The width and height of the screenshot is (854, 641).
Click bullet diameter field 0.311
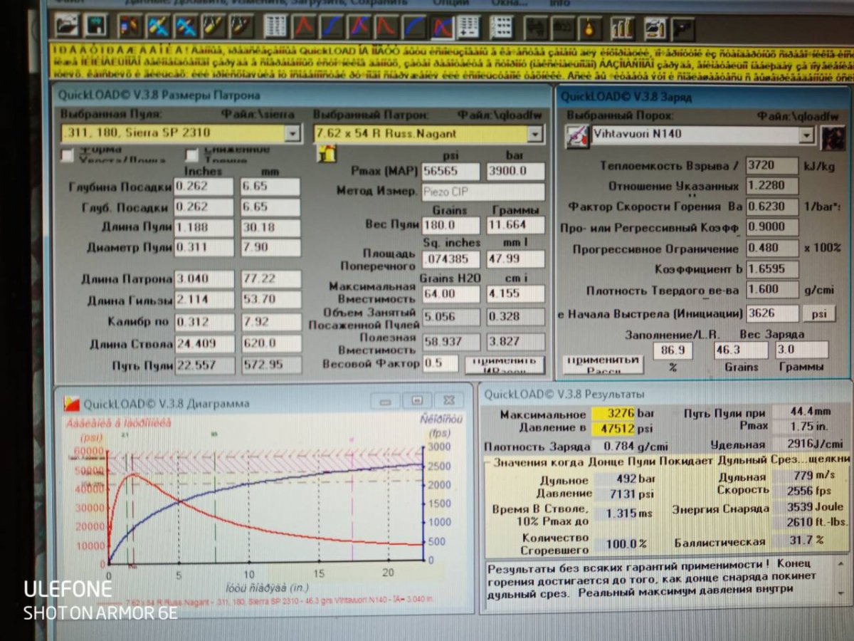coord(204,248)
